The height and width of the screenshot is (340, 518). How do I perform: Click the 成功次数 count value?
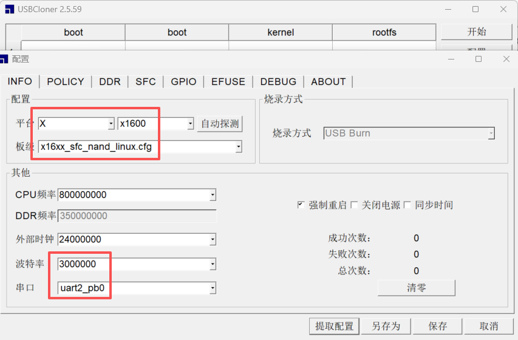tap(416, 238)
